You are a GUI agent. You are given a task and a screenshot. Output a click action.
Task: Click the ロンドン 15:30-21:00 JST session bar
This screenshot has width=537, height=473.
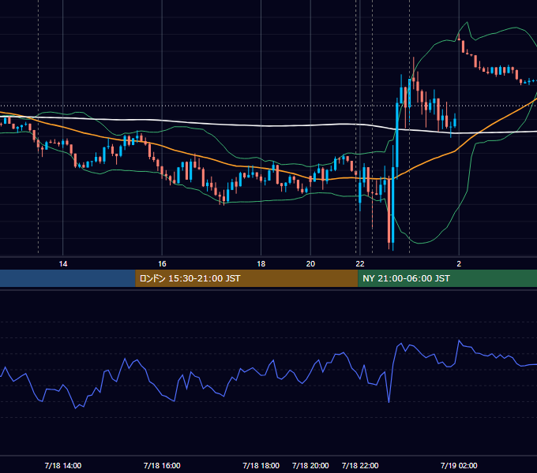246,278
